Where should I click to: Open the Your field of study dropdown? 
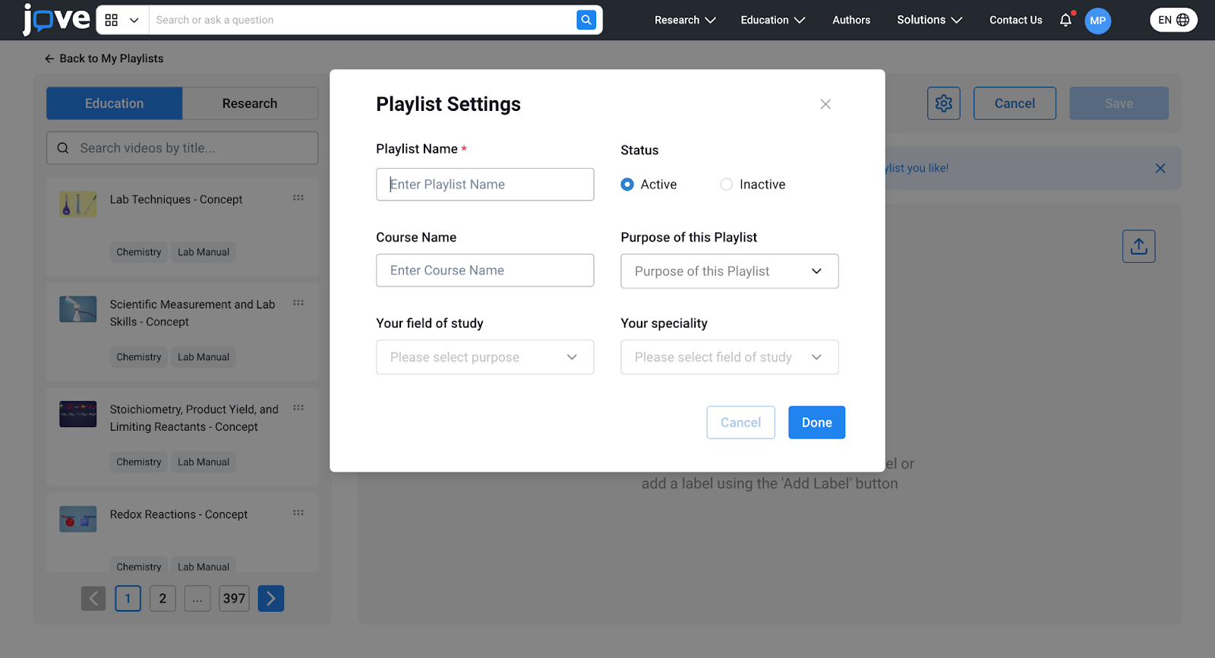(x=484, y=357)
